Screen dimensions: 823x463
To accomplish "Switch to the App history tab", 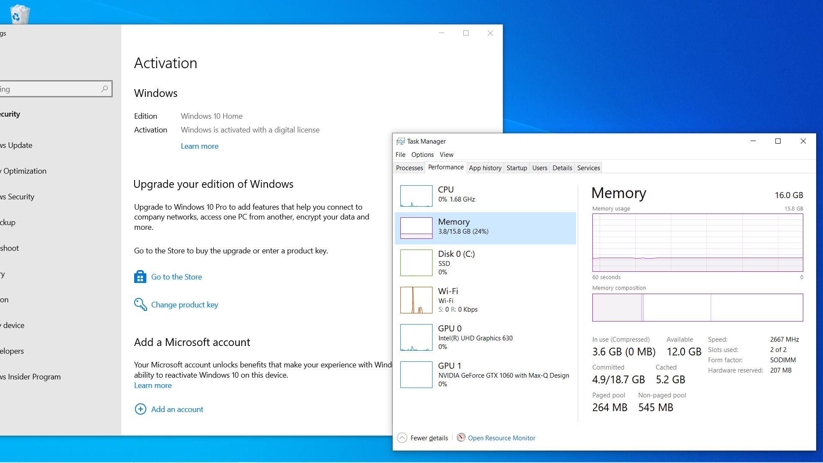I will click(x=485, y=168).
